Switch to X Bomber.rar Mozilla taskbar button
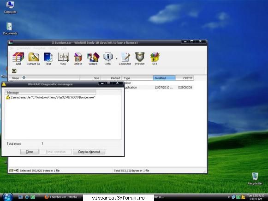 click(x=63, y=197)
